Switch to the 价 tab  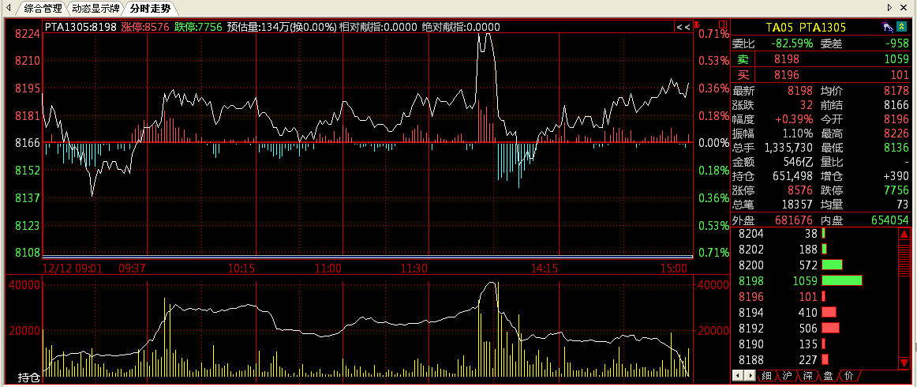(848, 375)
